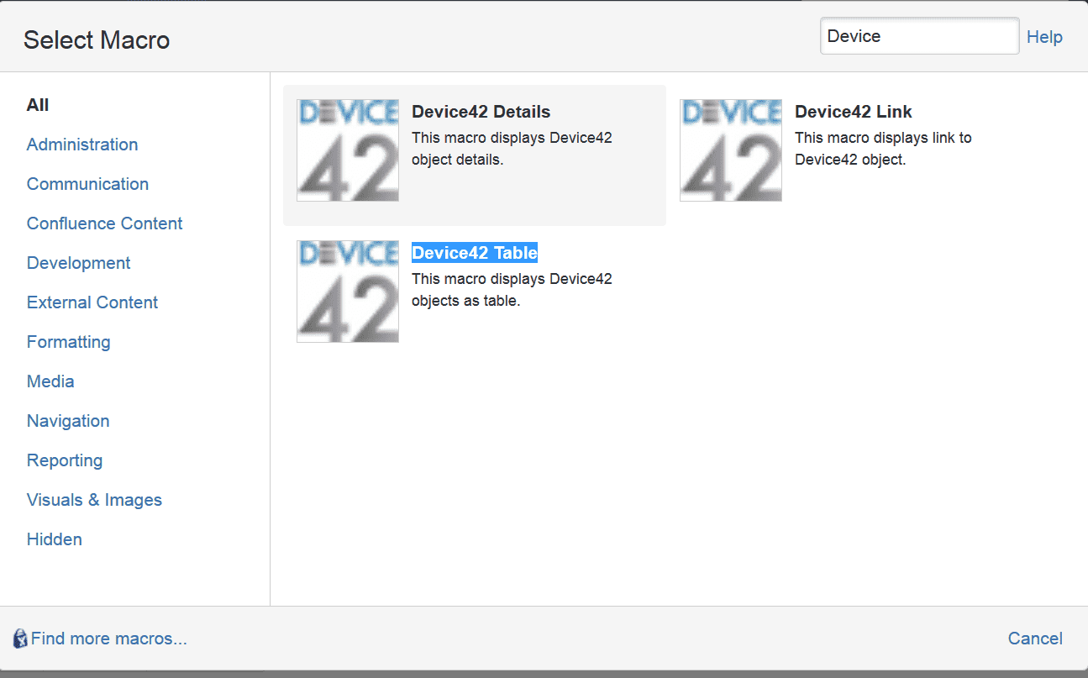Open the Navigation category
Image resolution: width=1088 pixels, height=678 pixels.
pos(68,421)
